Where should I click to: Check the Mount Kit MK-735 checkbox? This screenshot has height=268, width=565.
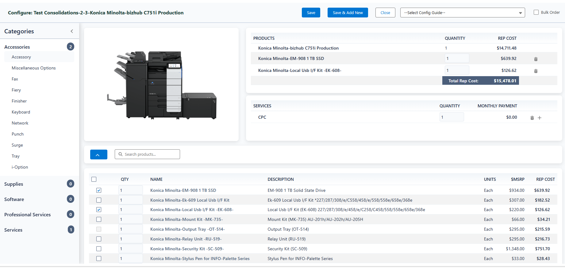point(99,219)
